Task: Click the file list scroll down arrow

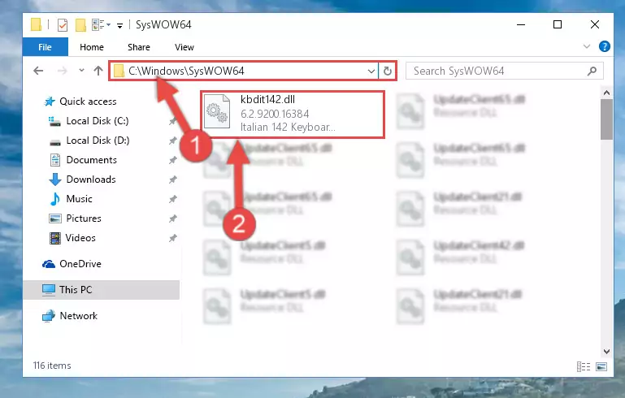Action: pos(606,352)
